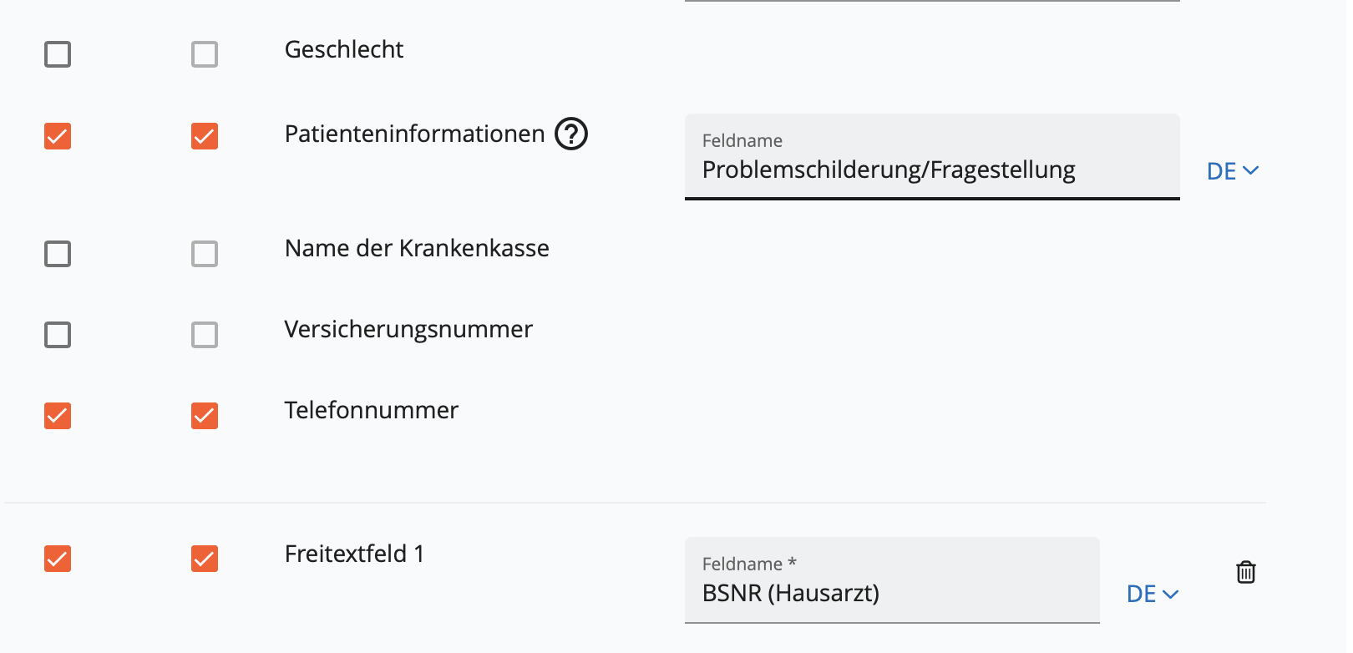Open DE language dropdown beside BSNR field
Viewport: 1353px width, 653px height.
click(x=1153, y=594)
